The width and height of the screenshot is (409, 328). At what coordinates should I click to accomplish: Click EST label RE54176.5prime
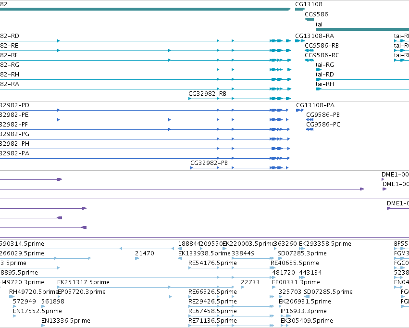[212, 263]
